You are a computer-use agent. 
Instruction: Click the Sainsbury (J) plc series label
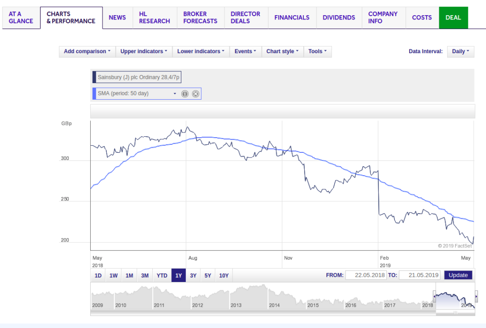point(138,77)
